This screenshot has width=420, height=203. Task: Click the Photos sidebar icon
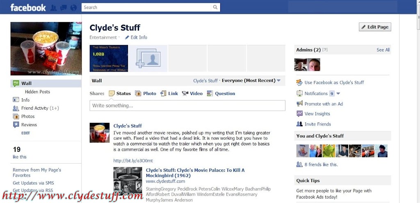click(16, 117)
